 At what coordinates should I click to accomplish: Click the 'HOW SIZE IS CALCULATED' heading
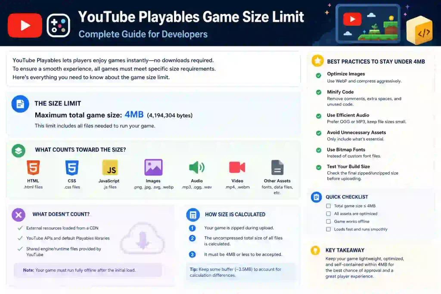pyautogui.click(x=235, y=214)
